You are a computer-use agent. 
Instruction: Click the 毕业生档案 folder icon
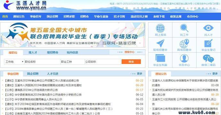click(x=160, y=58)
